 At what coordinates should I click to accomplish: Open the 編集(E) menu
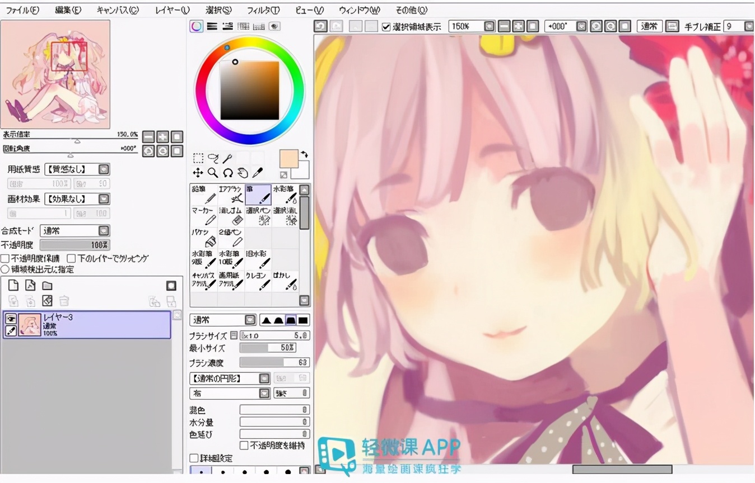click(x=68, y=10)
